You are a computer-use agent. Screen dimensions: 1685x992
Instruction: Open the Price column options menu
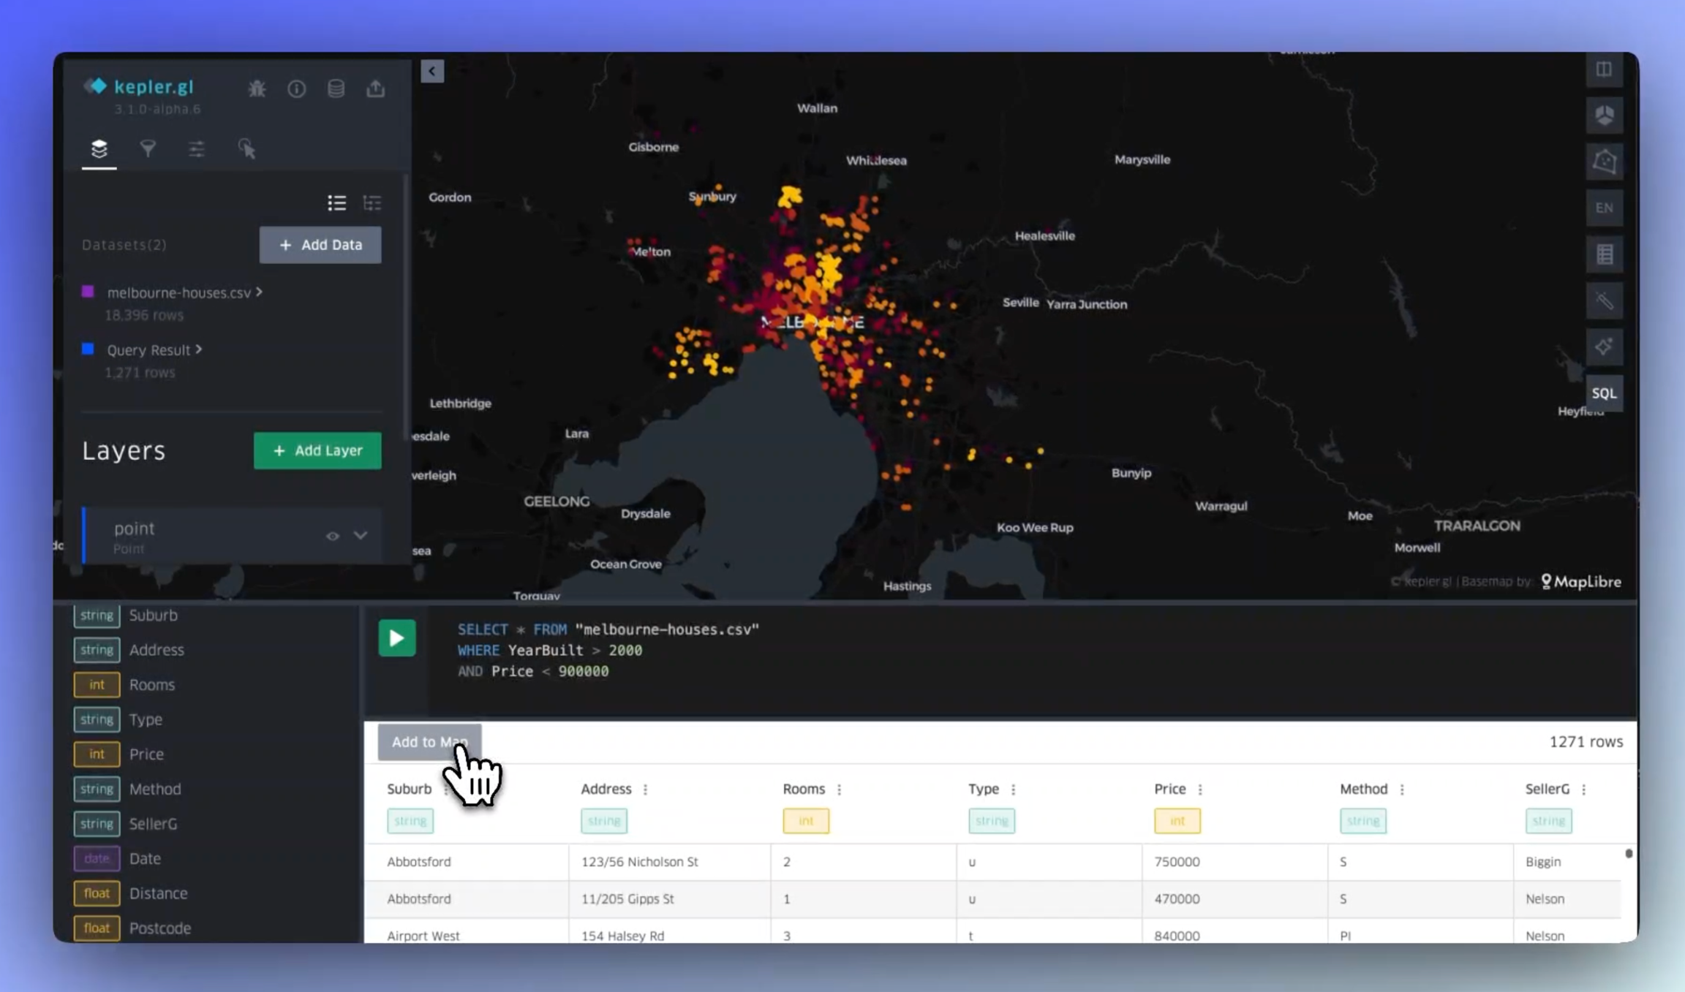(x=1200, y=790)
